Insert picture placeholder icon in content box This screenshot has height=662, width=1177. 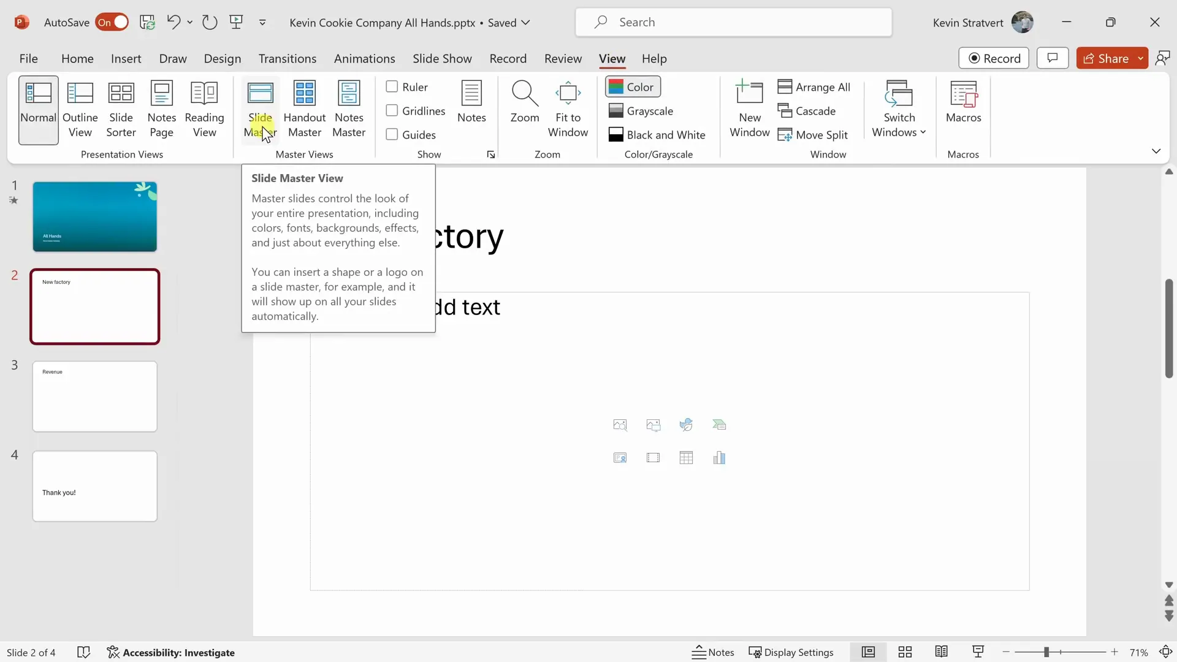pyautogui.click(x=653, y=425)
